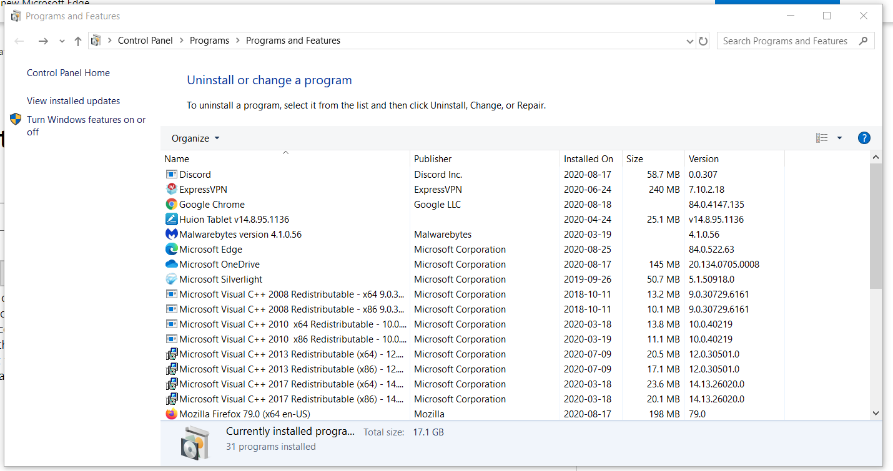Click the change view icon
893x471 pixels.
822,138
